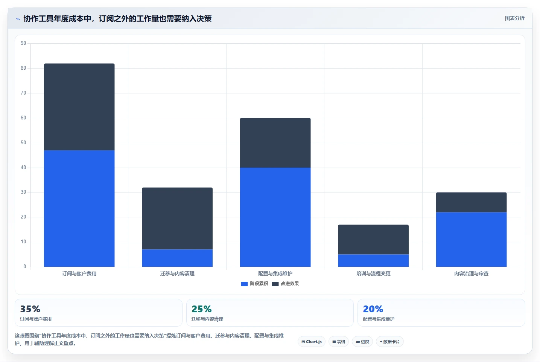Click the blue segment of 迁移与内容清理 bar
This screenshot has height=362, width=540.
tap(177, 258)
